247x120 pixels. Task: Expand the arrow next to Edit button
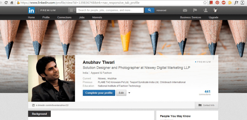coord(129,93)
